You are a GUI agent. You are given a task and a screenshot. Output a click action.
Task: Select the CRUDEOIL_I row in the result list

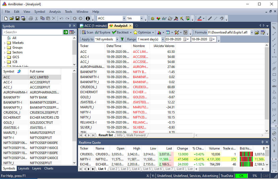click(x=127, y=87)
